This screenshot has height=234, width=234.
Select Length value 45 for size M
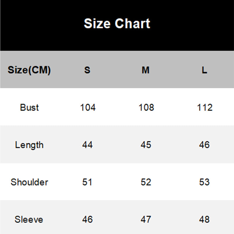click(x=146, y=145)
